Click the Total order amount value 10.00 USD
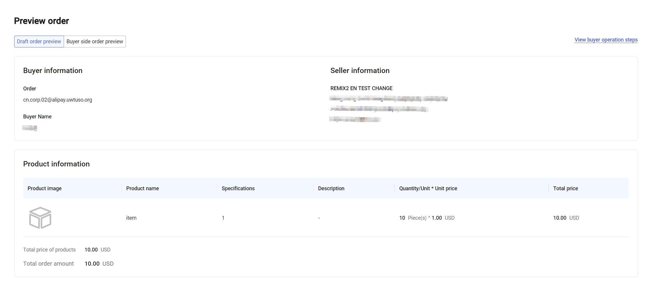Viewport: 655px width, 283px height. coord(99,263)
